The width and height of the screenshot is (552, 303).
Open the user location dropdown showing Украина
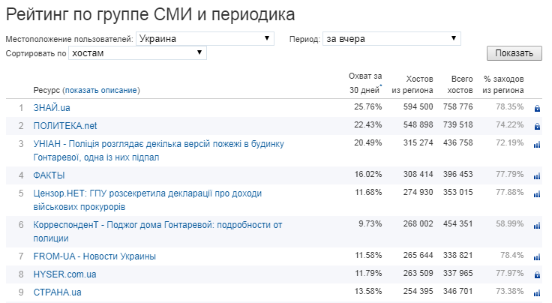tap(205, 39)
